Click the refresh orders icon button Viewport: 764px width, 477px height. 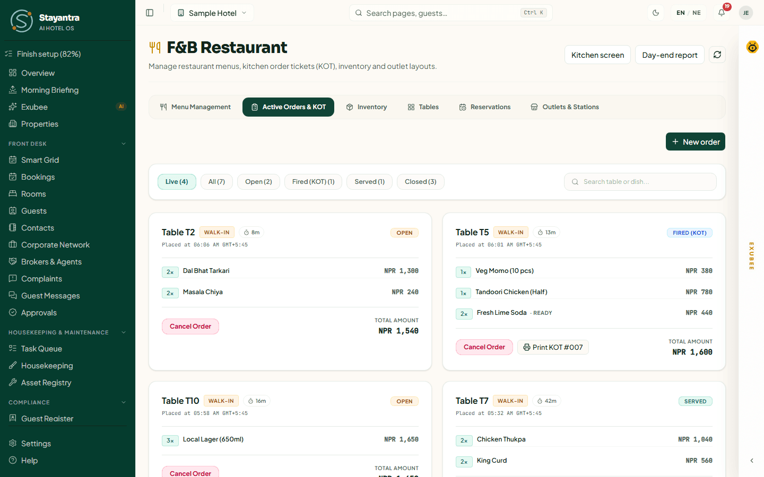point(717,55)
